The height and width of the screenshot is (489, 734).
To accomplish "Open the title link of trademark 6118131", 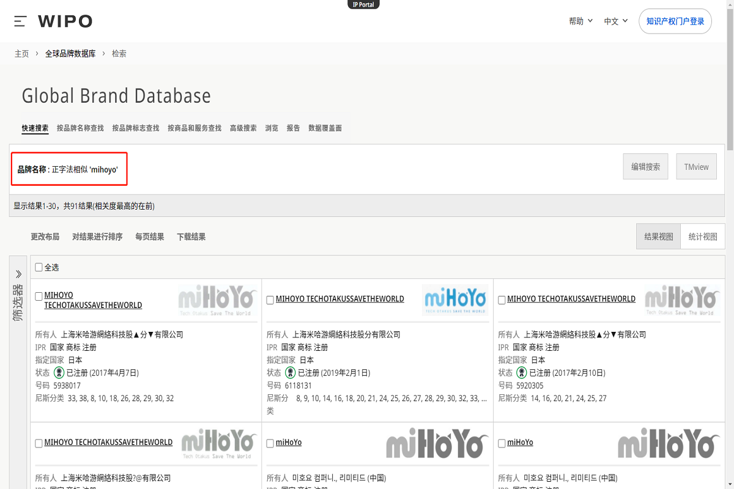I will click(340, 299).
